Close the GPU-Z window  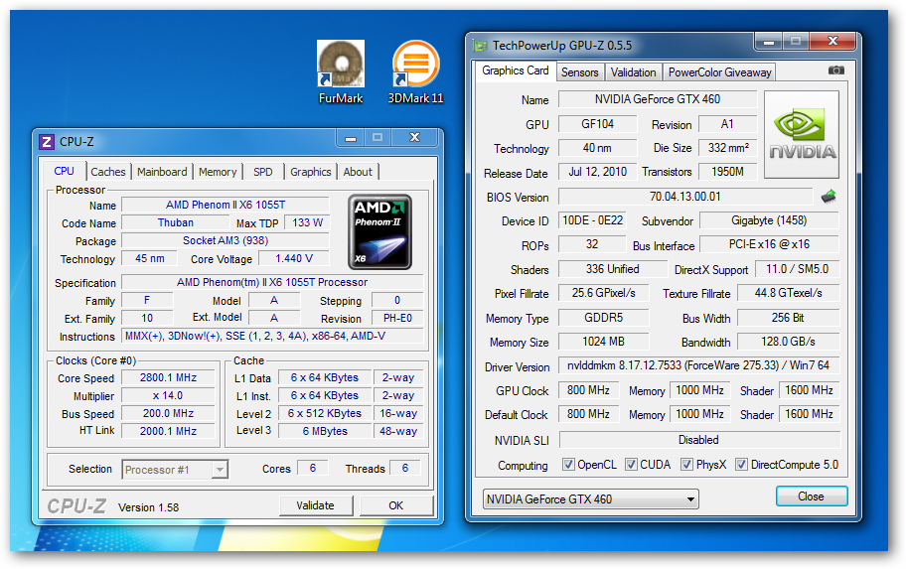832,41
